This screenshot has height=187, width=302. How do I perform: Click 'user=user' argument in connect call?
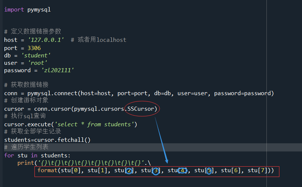point(192,93)
